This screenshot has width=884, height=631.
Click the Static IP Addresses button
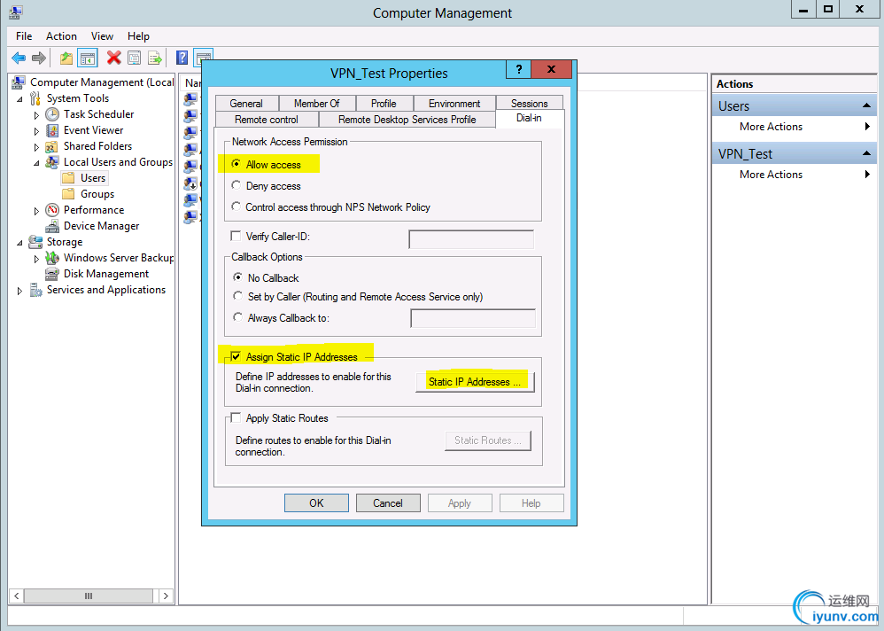pos(475,382)
